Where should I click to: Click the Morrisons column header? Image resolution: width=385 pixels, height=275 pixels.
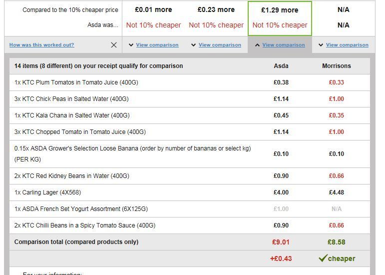(x=337, y=66)
